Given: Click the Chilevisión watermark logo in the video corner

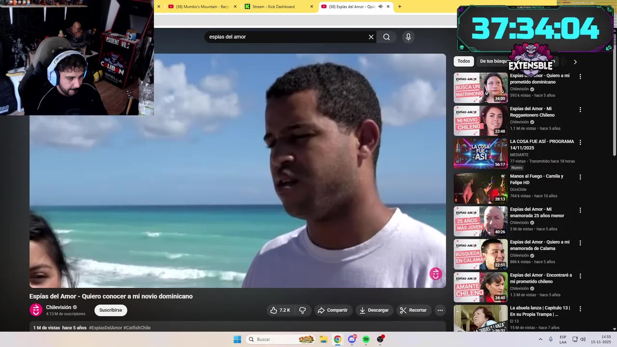Looking at the screenshot, I should tap(436, 274).
